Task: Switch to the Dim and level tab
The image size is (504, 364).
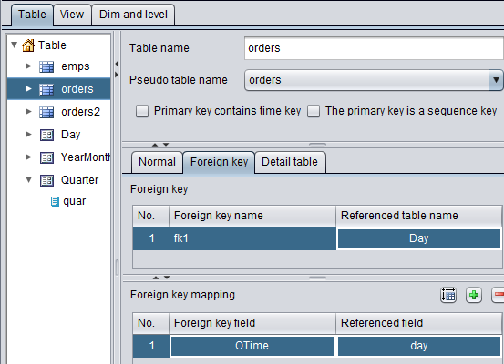Action: [133, 15]
